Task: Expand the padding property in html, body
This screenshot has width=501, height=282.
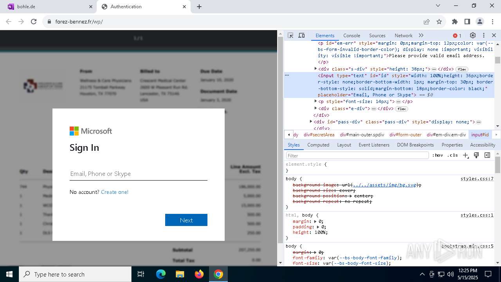Action: 318,227
